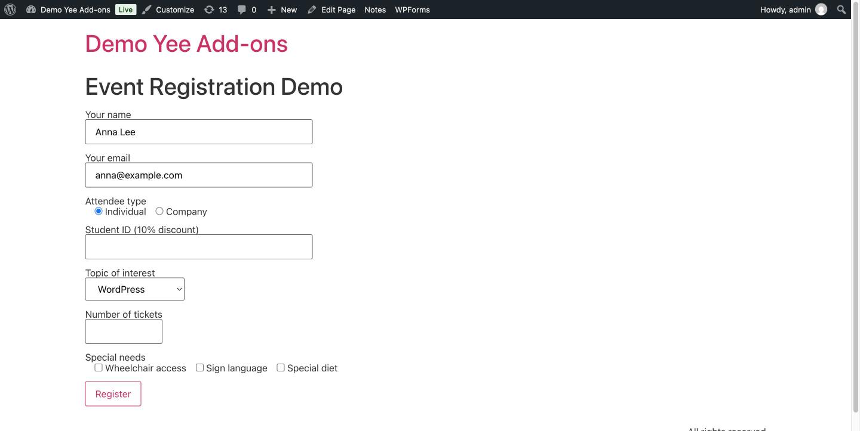This screenshot has height=431, width=860.
Task: Open updates via the refresh icon
Action: tap(208, 10)
